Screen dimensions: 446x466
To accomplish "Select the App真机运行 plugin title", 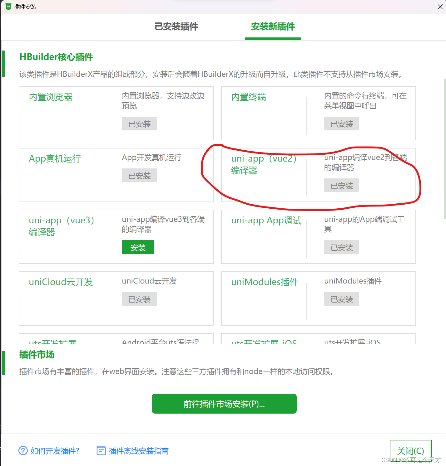I will (x=55, y=158).
